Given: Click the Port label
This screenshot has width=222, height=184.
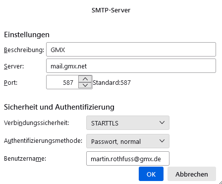Looking at the screenshot, I should (10, 82).
